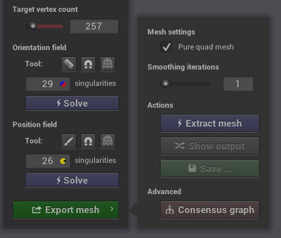Open the Consensus graph
Image resolution: width=281 pixels, height=238 pixels.
pyautogui.click(x=209, y=210)
